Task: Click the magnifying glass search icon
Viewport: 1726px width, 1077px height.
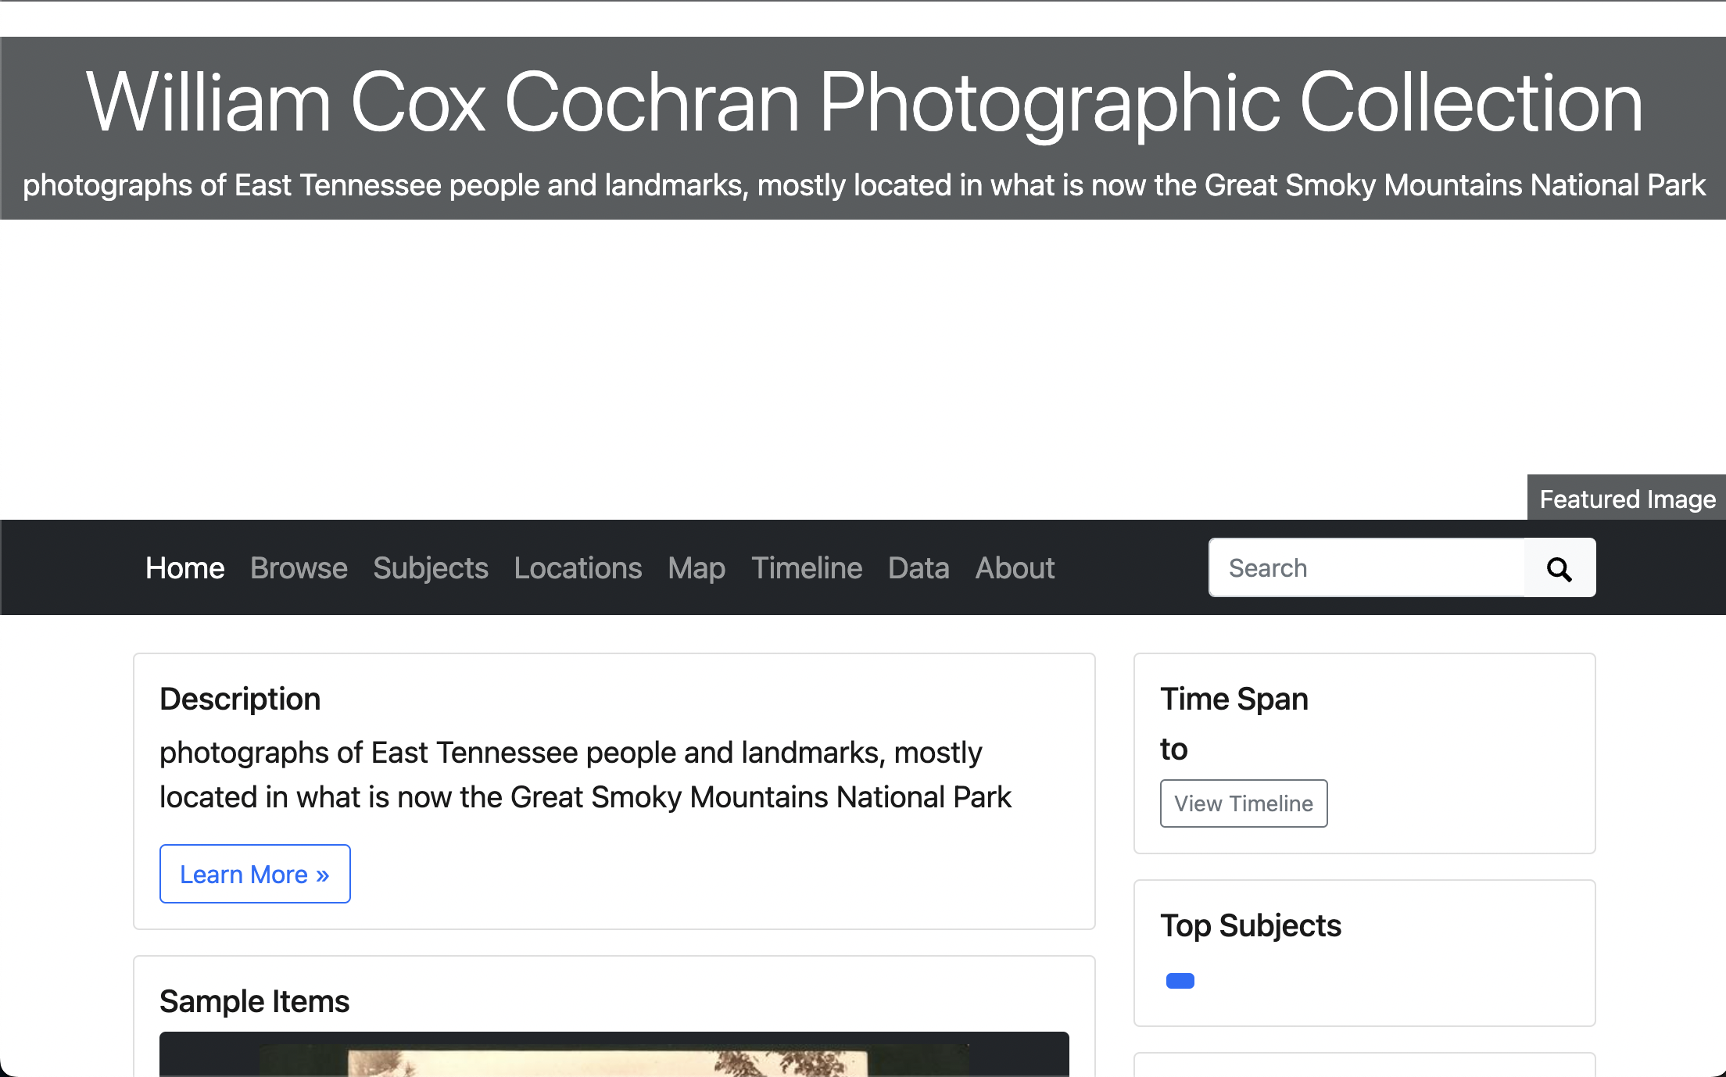Action: pyautogui.click(x=1559, y=568)
